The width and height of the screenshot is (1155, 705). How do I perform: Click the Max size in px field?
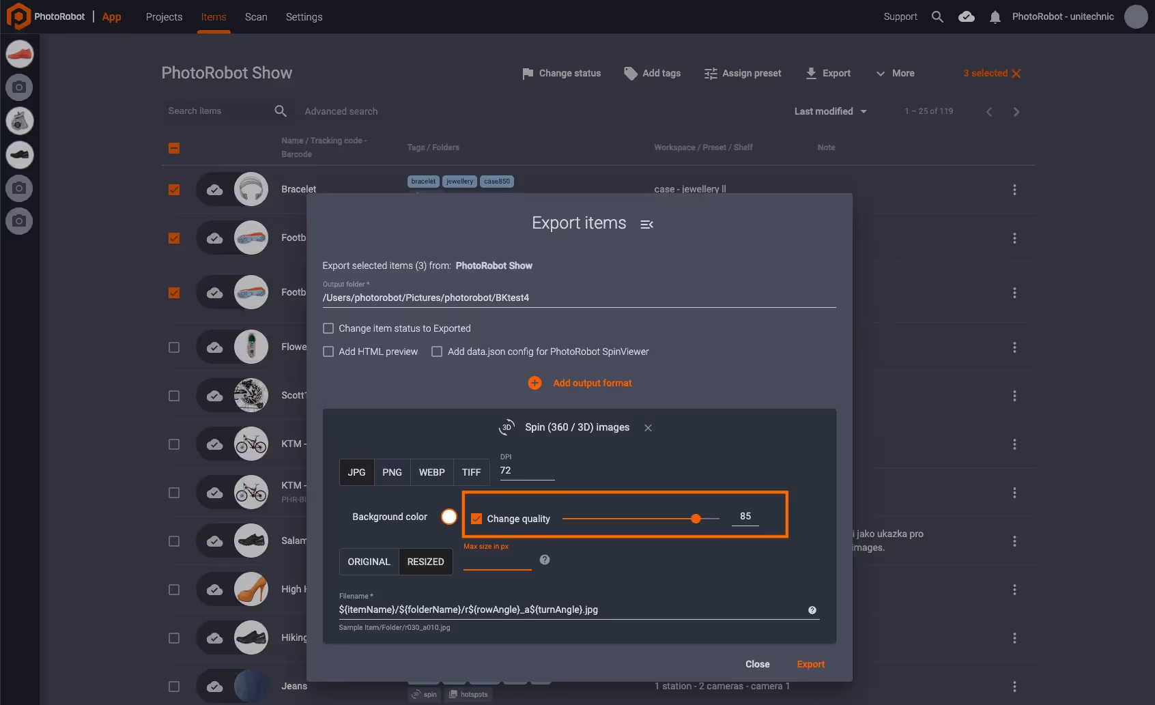pos(497,561)
